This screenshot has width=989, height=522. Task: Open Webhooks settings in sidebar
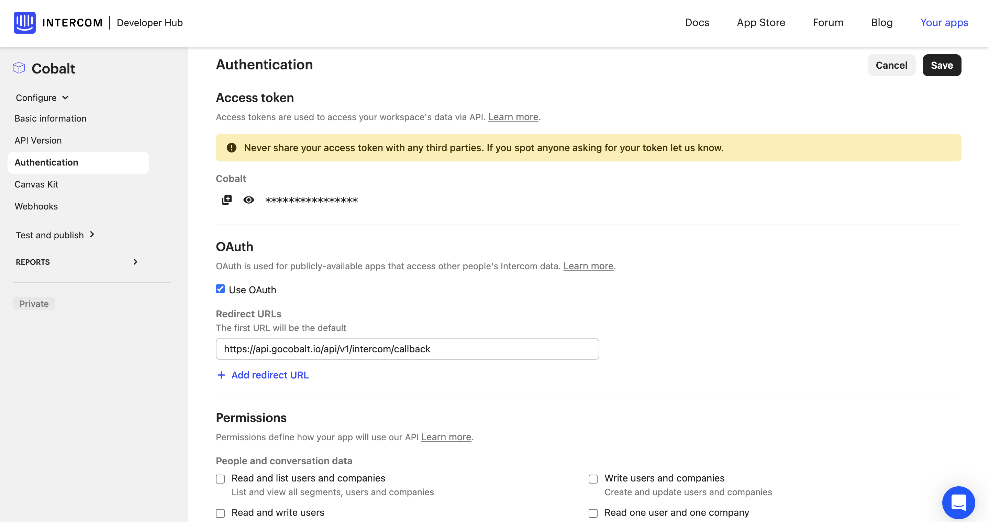[x=36, y=206]
